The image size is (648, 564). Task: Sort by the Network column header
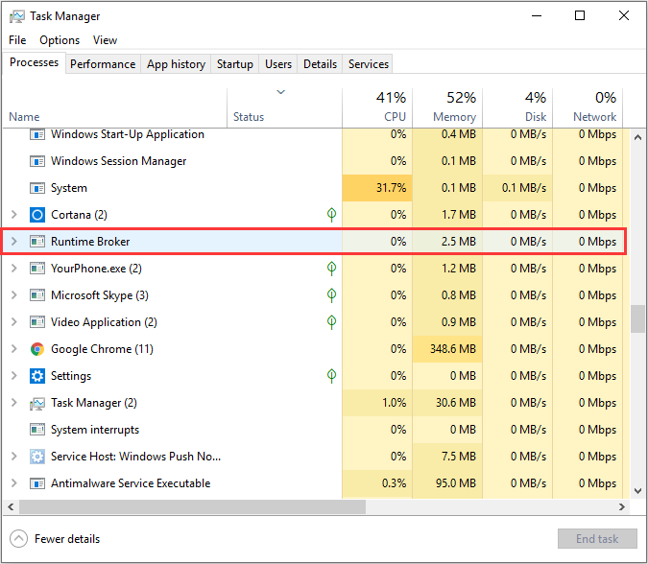click(588, 107)
